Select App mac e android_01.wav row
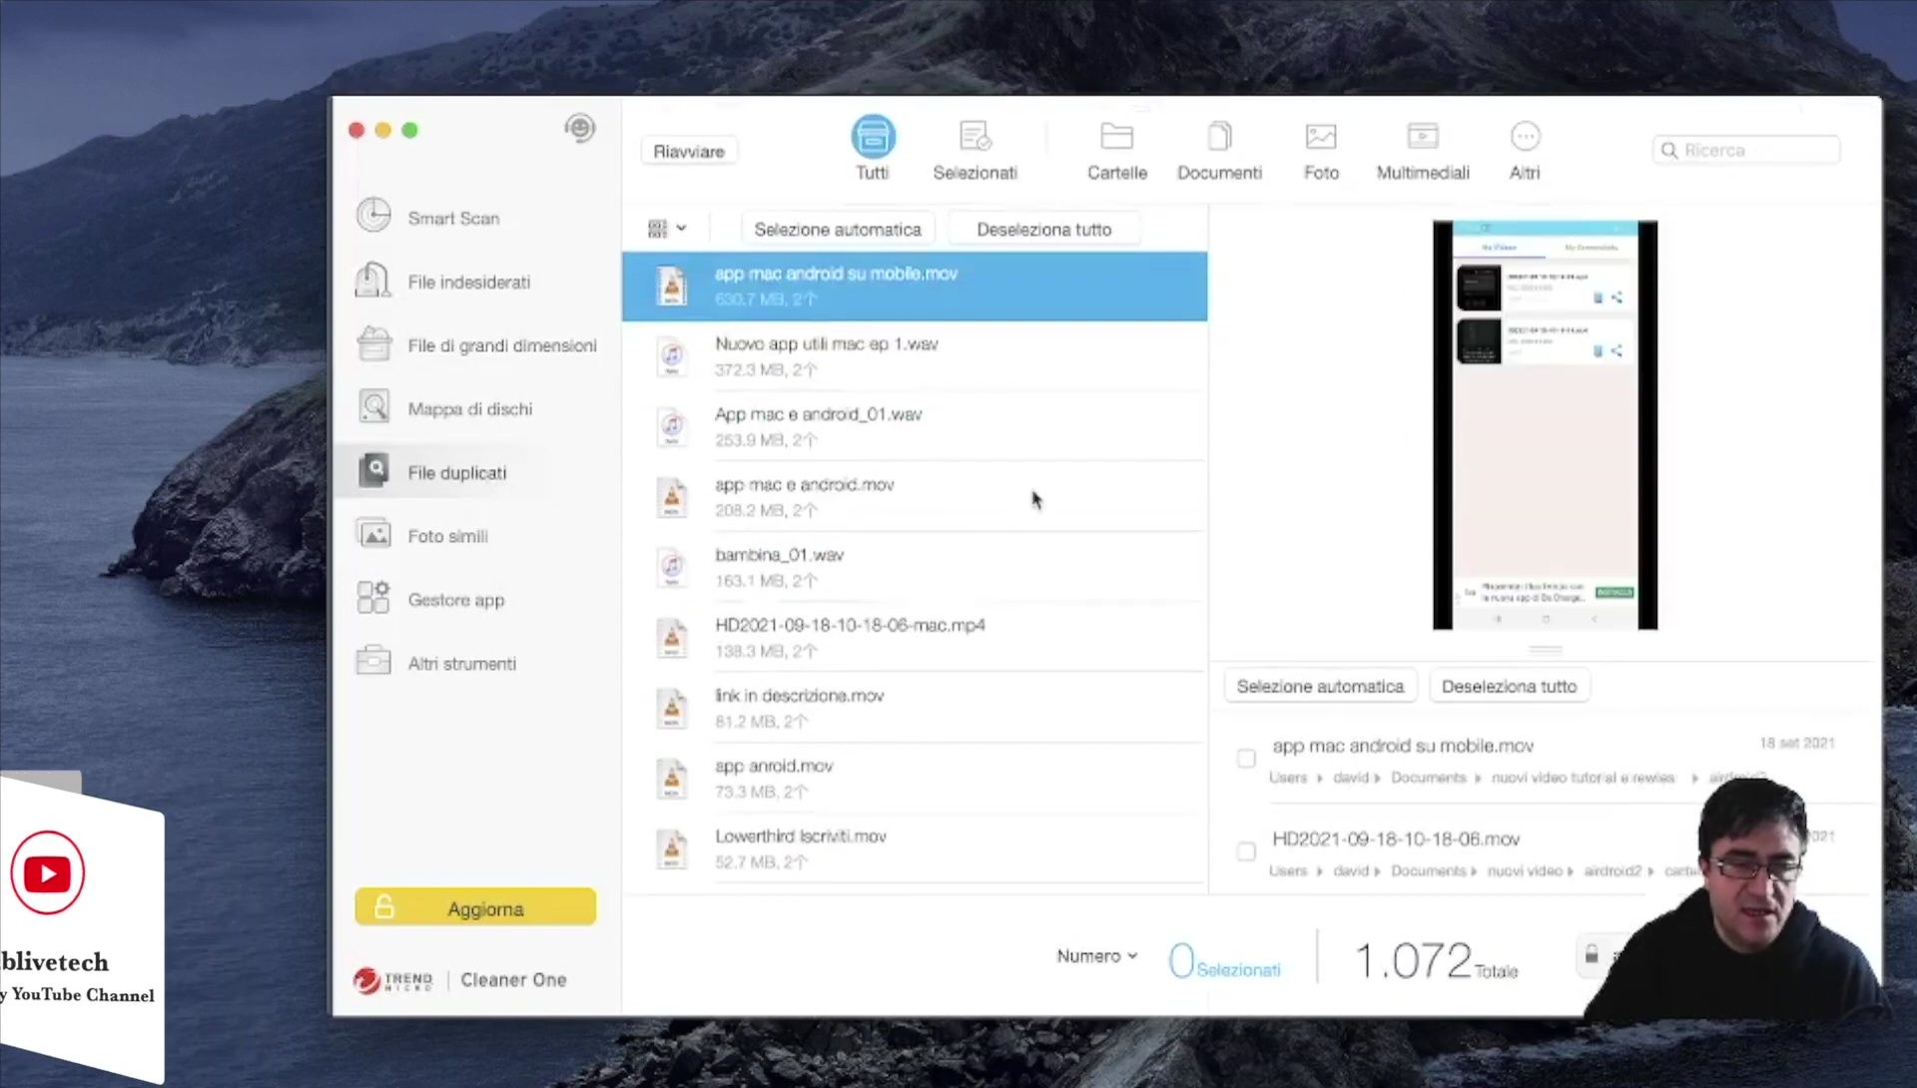Viewport: 1917px width, 1088px height. (915, 426)
